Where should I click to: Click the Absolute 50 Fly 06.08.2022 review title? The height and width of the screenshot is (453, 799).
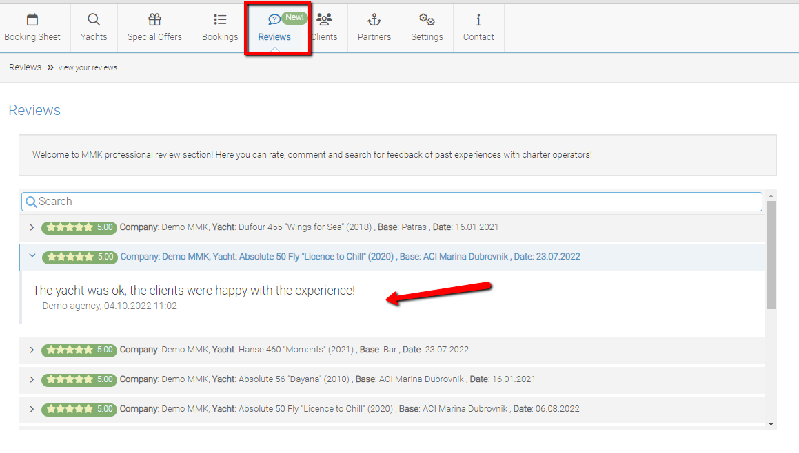click(350, 409)
